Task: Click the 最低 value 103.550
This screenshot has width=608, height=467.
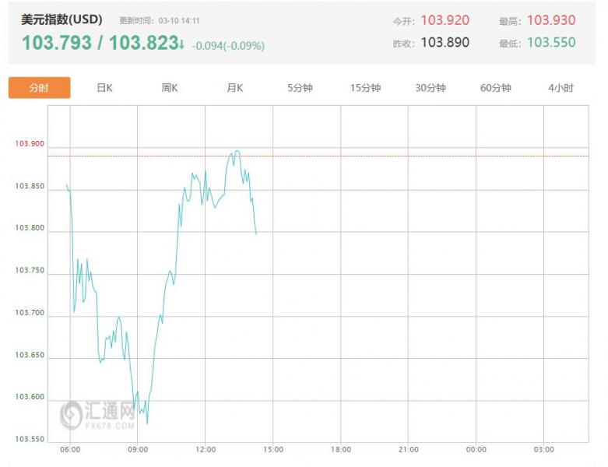Action: pos(551,42)
